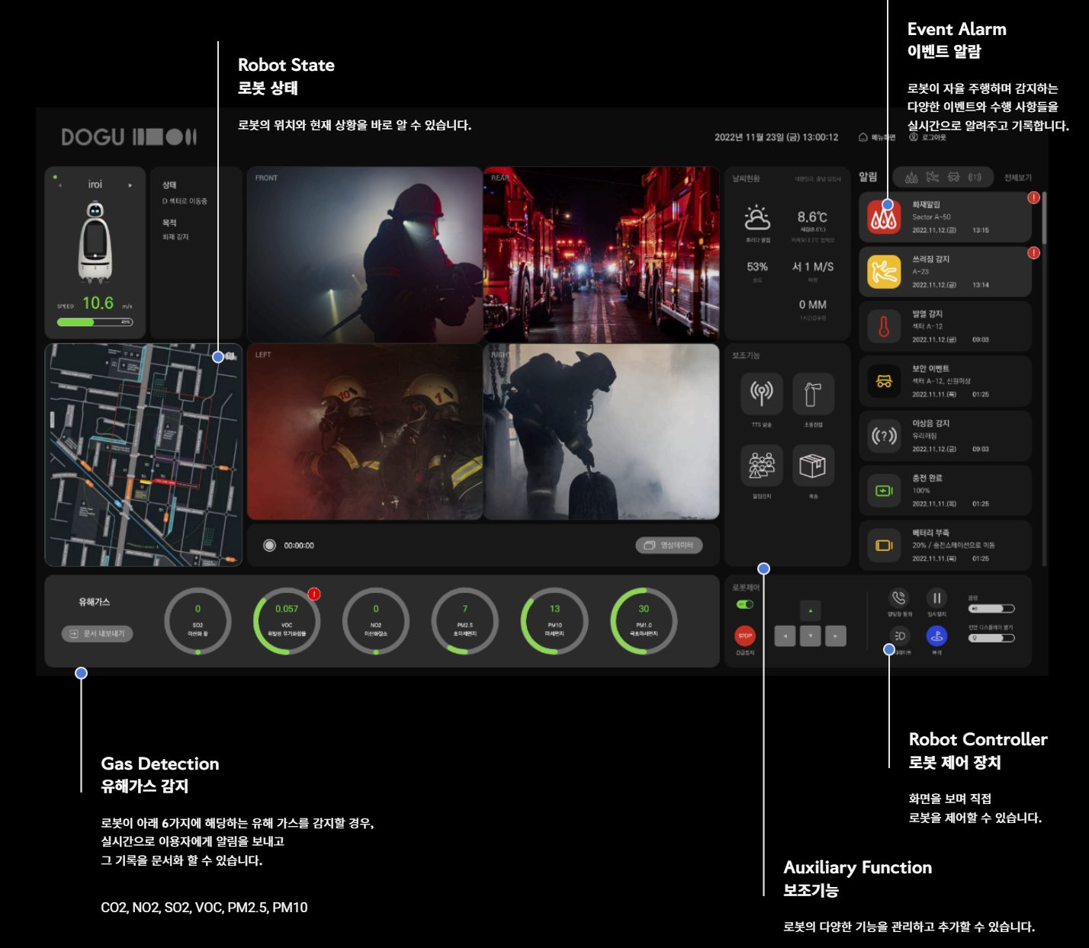
Task: Open the fire alarm (화재알림) red flame icon
Action: (884, 217)
